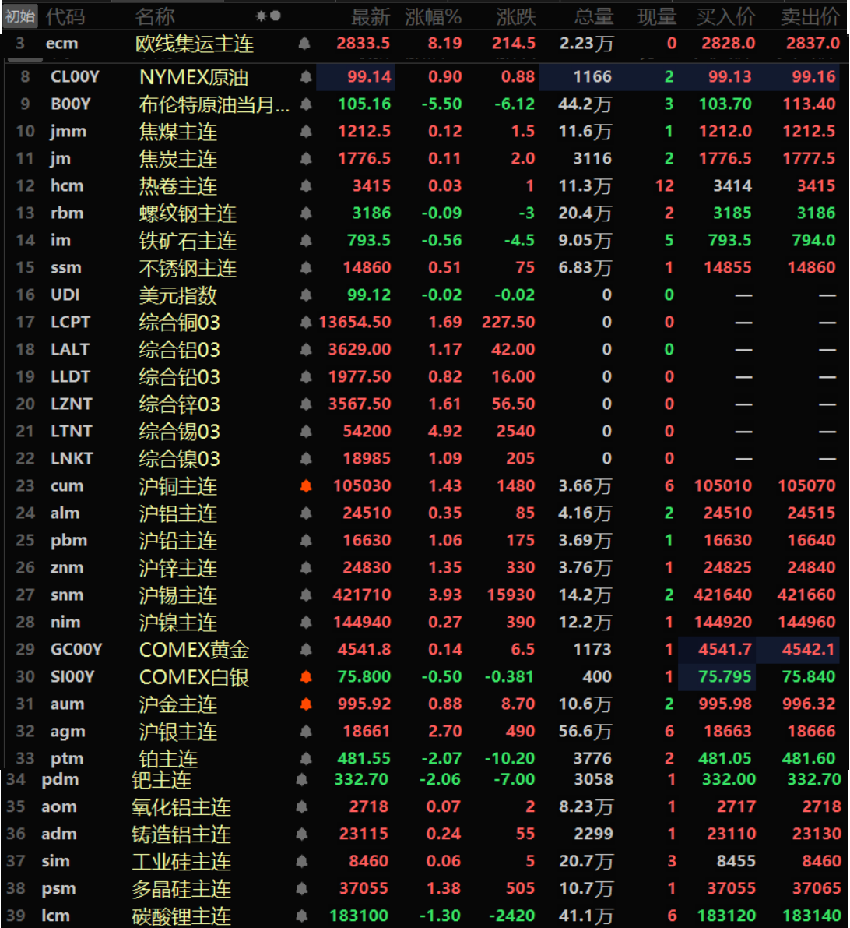Select the UDI code cell
This screenshot has height=928, width=850.
(65, 295)
